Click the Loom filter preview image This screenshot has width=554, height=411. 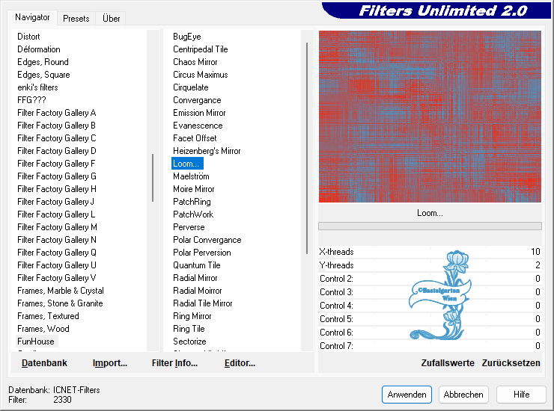click(430, 117)
